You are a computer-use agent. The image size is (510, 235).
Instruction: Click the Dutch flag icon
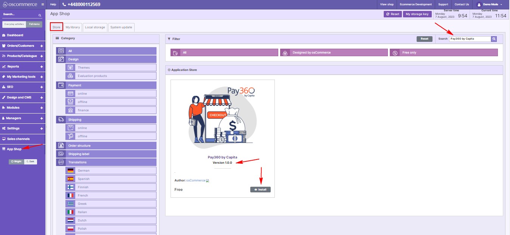[x=70, y=220]
